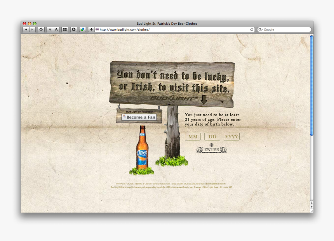334x241 pixels.
Task: Click the red close window button
Action: [24, 24]
